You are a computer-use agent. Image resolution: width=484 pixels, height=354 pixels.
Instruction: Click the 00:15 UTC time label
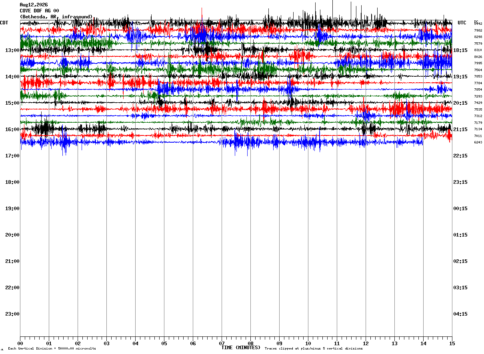pos(460,209)
